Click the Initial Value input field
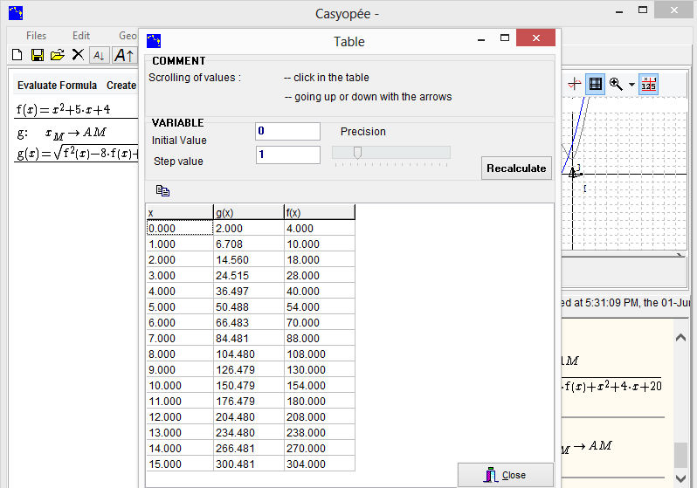The image size is (697, 488). click(288, 131)
